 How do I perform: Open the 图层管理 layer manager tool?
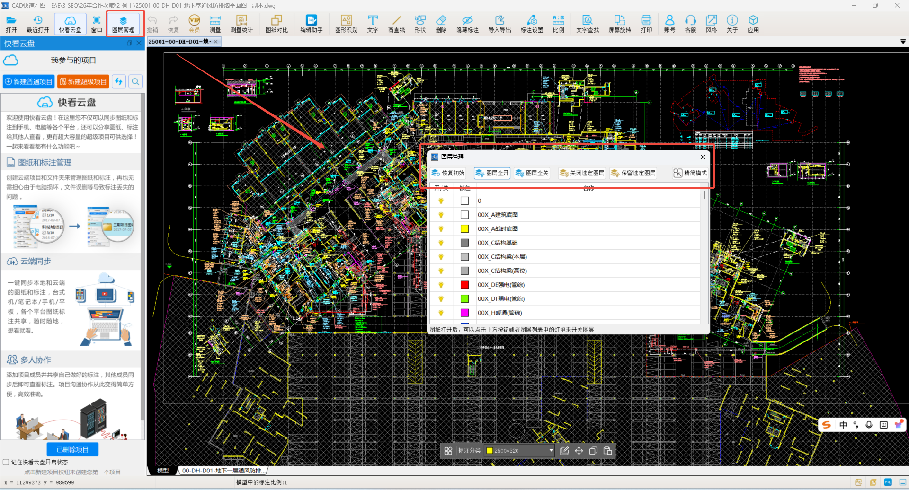[x=123, y=24]
